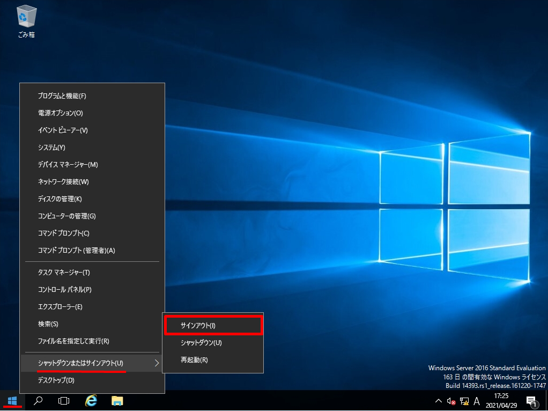Screen dimensions: 548x411
Task: Choose シャットダウン(U) in the submenu
Action: [x=213, y=342]
